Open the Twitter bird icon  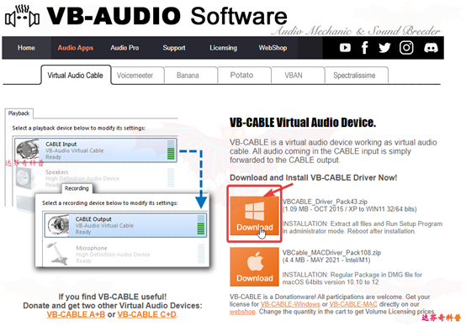coord(384,48)
